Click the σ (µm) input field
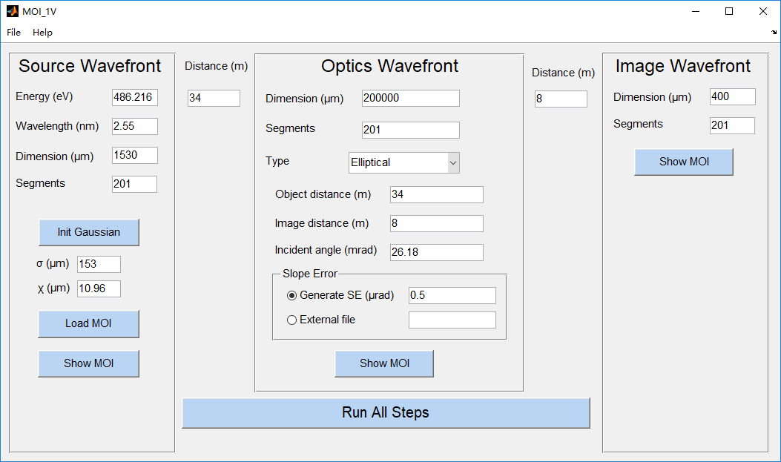The width and height of the screenshot is (781, 462). pyautogui.click(x=98, y=264)
